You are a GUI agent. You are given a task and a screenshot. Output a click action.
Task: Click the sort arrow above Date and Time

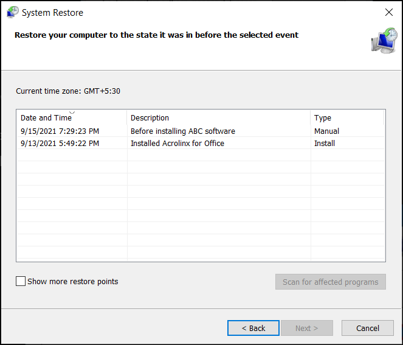point(72,113)
